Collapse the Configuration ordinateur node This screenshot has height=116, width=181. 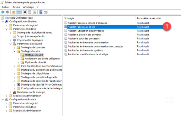[x=3, y=22]
